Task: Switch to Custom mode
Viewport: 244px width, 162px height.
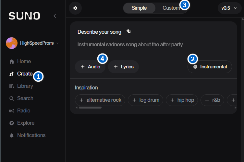Action: [x=170, y=8]
